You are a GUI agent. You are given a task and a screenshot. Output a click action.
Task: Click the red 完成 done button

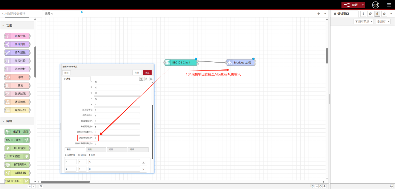pyautogui.click(x=147, y=73)
